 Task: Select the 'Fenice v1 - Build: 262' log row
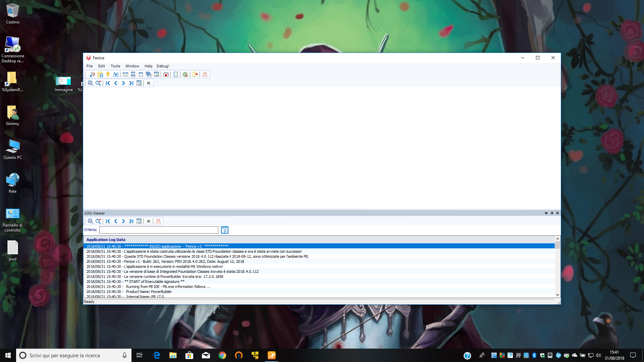click(165, 261)
